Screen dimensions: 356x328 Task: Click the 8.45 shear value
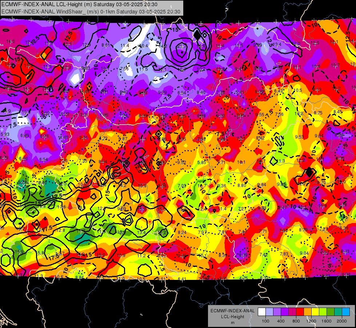(338, 112)
